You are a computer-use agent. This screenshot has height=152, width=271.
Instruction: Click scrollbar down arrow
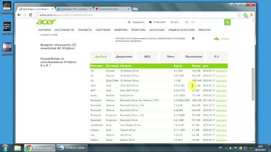point(253,141)
